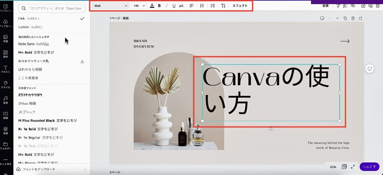Change text alignment
The height and width of the screenshot is (175, 383).
click(x=192, y=6)
